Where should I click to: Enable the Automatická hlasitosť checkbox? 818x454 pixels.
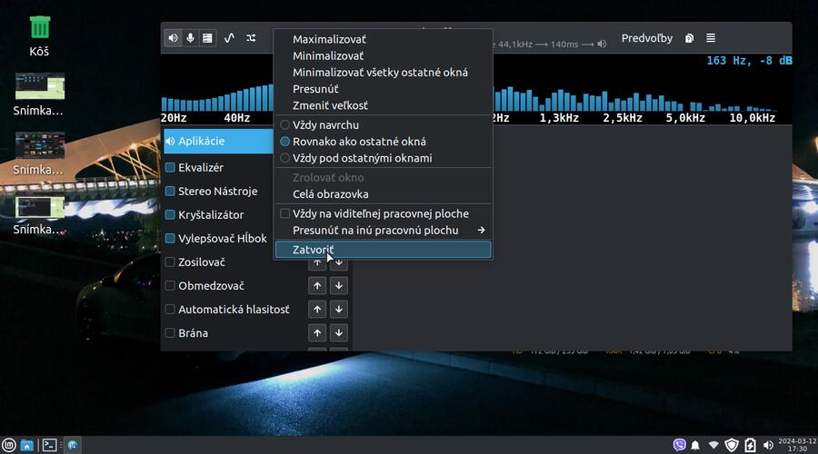[170, 309]
